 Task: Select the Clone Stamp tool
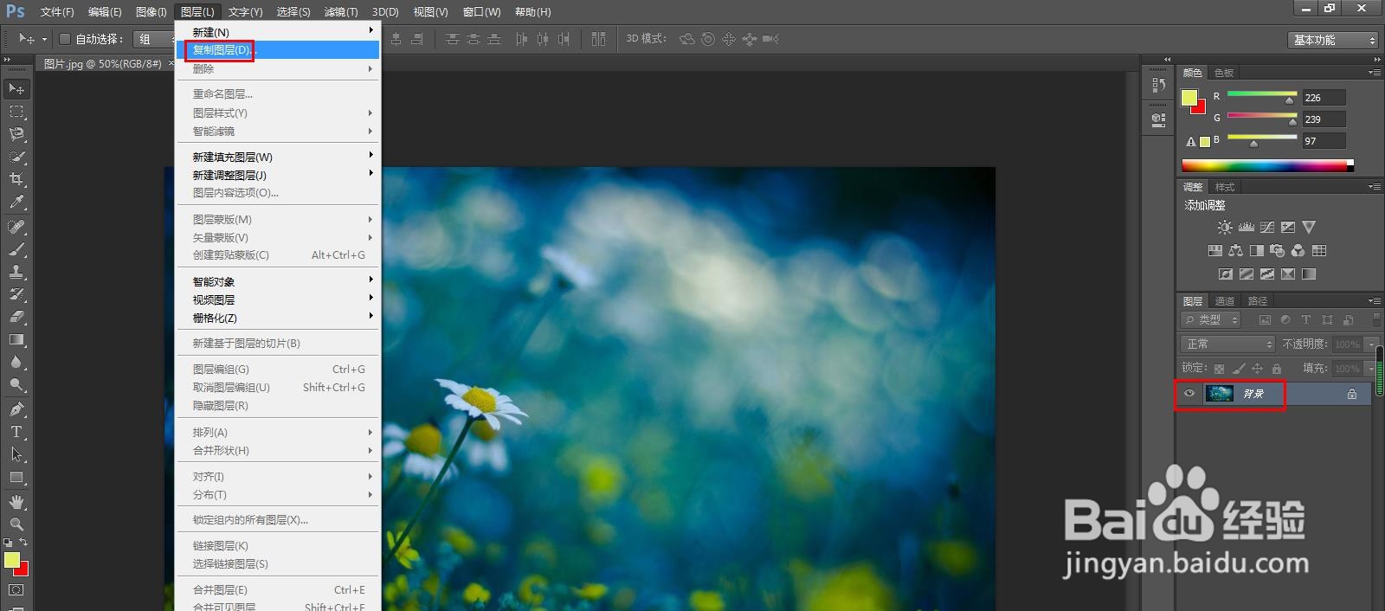16,272
